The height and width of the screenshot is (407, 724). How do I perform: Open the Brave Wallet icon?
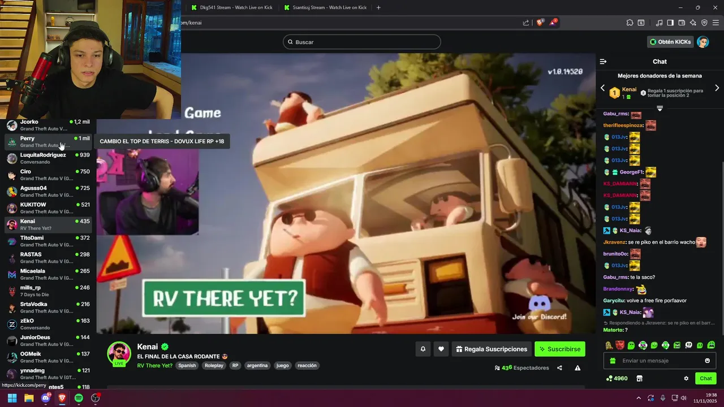(x=682, y=23)
